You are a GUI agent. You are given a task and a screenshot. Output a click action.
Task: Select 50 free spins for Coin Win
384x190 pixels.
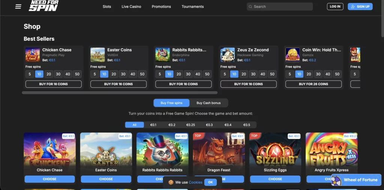pyautogui.click(x=337, y=74)
